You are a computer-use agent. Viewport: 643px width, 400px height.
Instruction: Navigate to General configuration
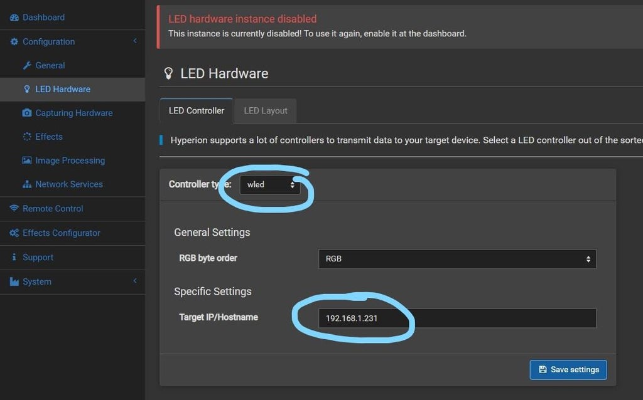pos(50,65)
